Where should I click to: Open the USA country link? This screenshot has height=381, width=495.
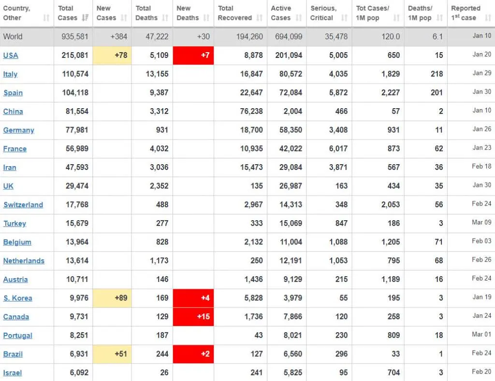11,56
